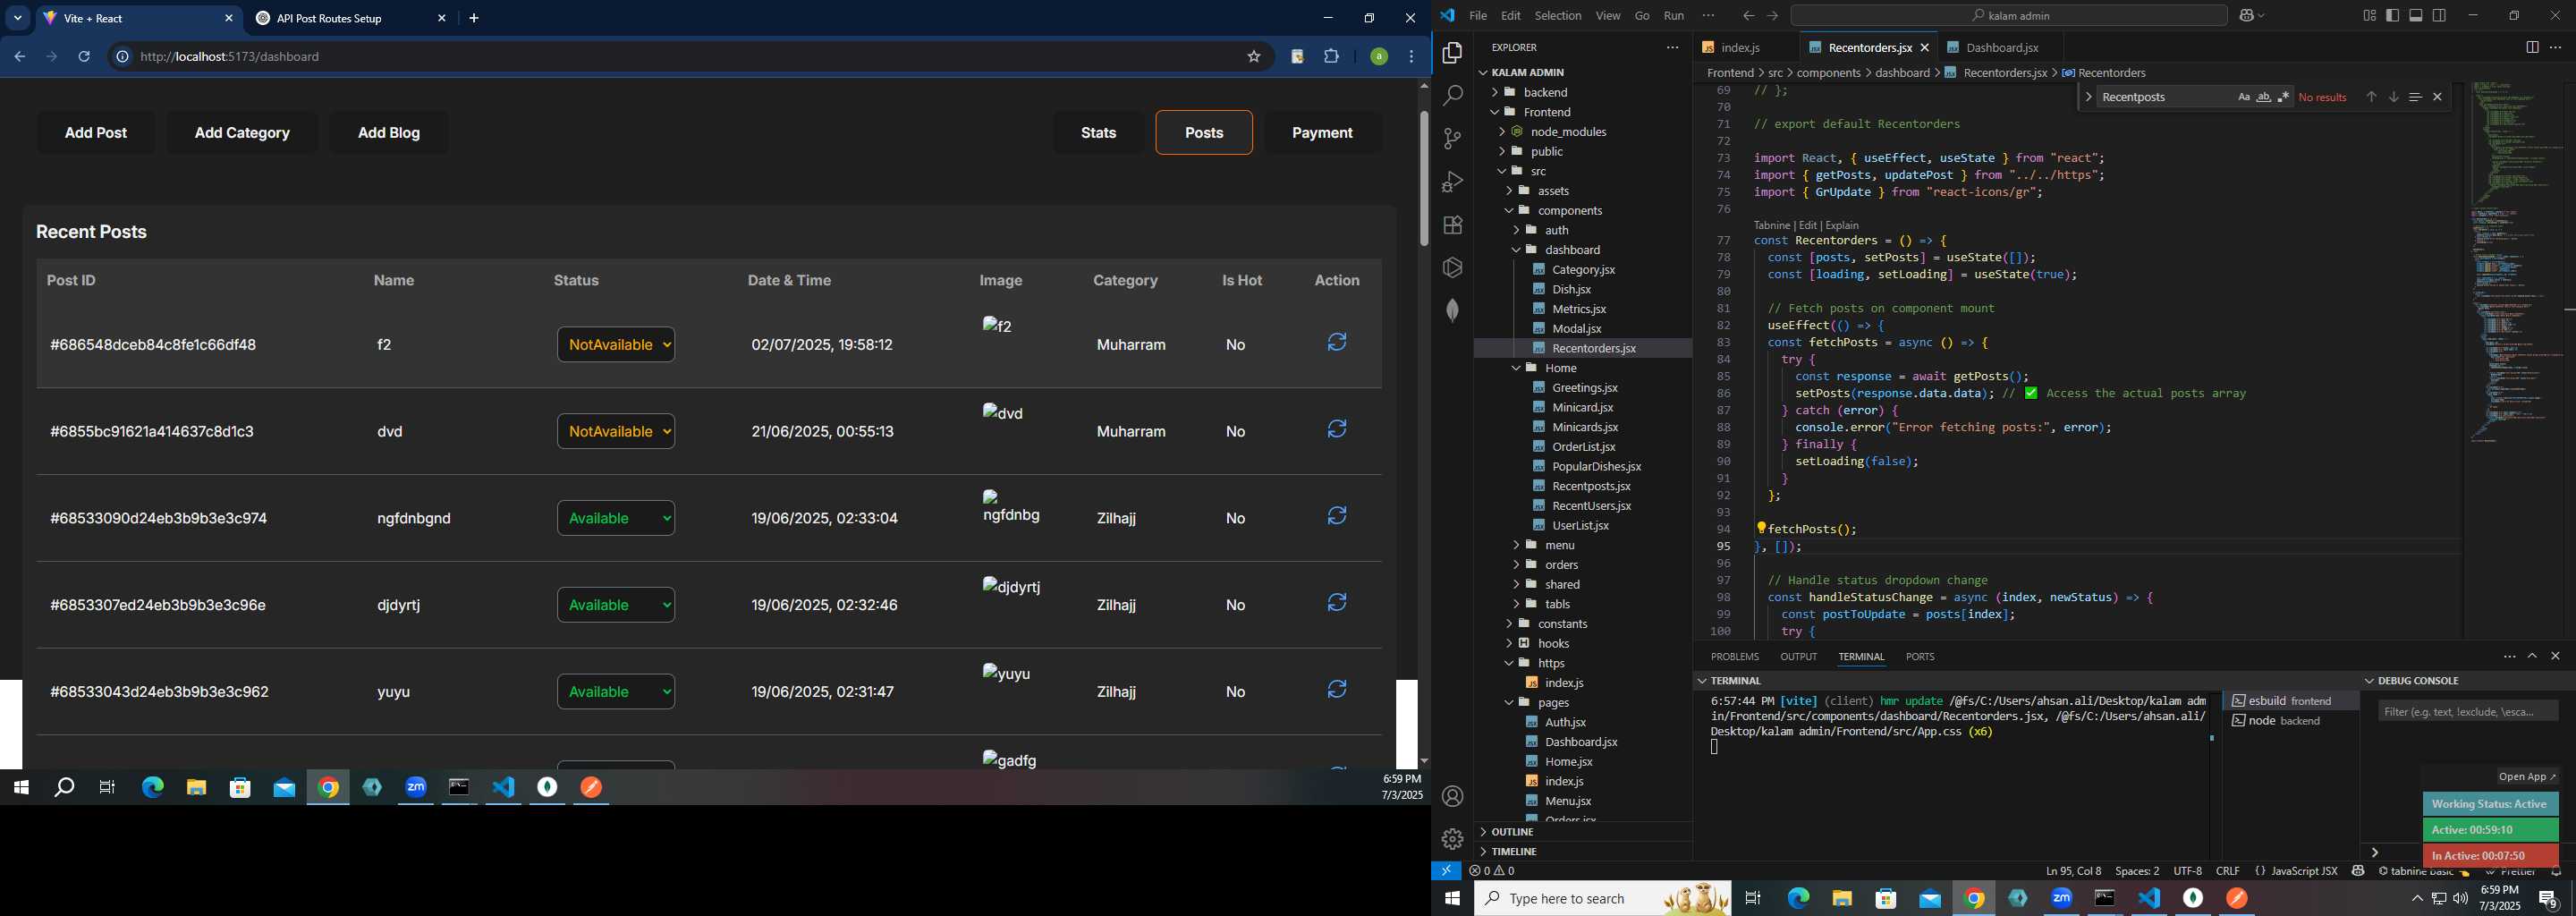Click the Open App button

2527,777
